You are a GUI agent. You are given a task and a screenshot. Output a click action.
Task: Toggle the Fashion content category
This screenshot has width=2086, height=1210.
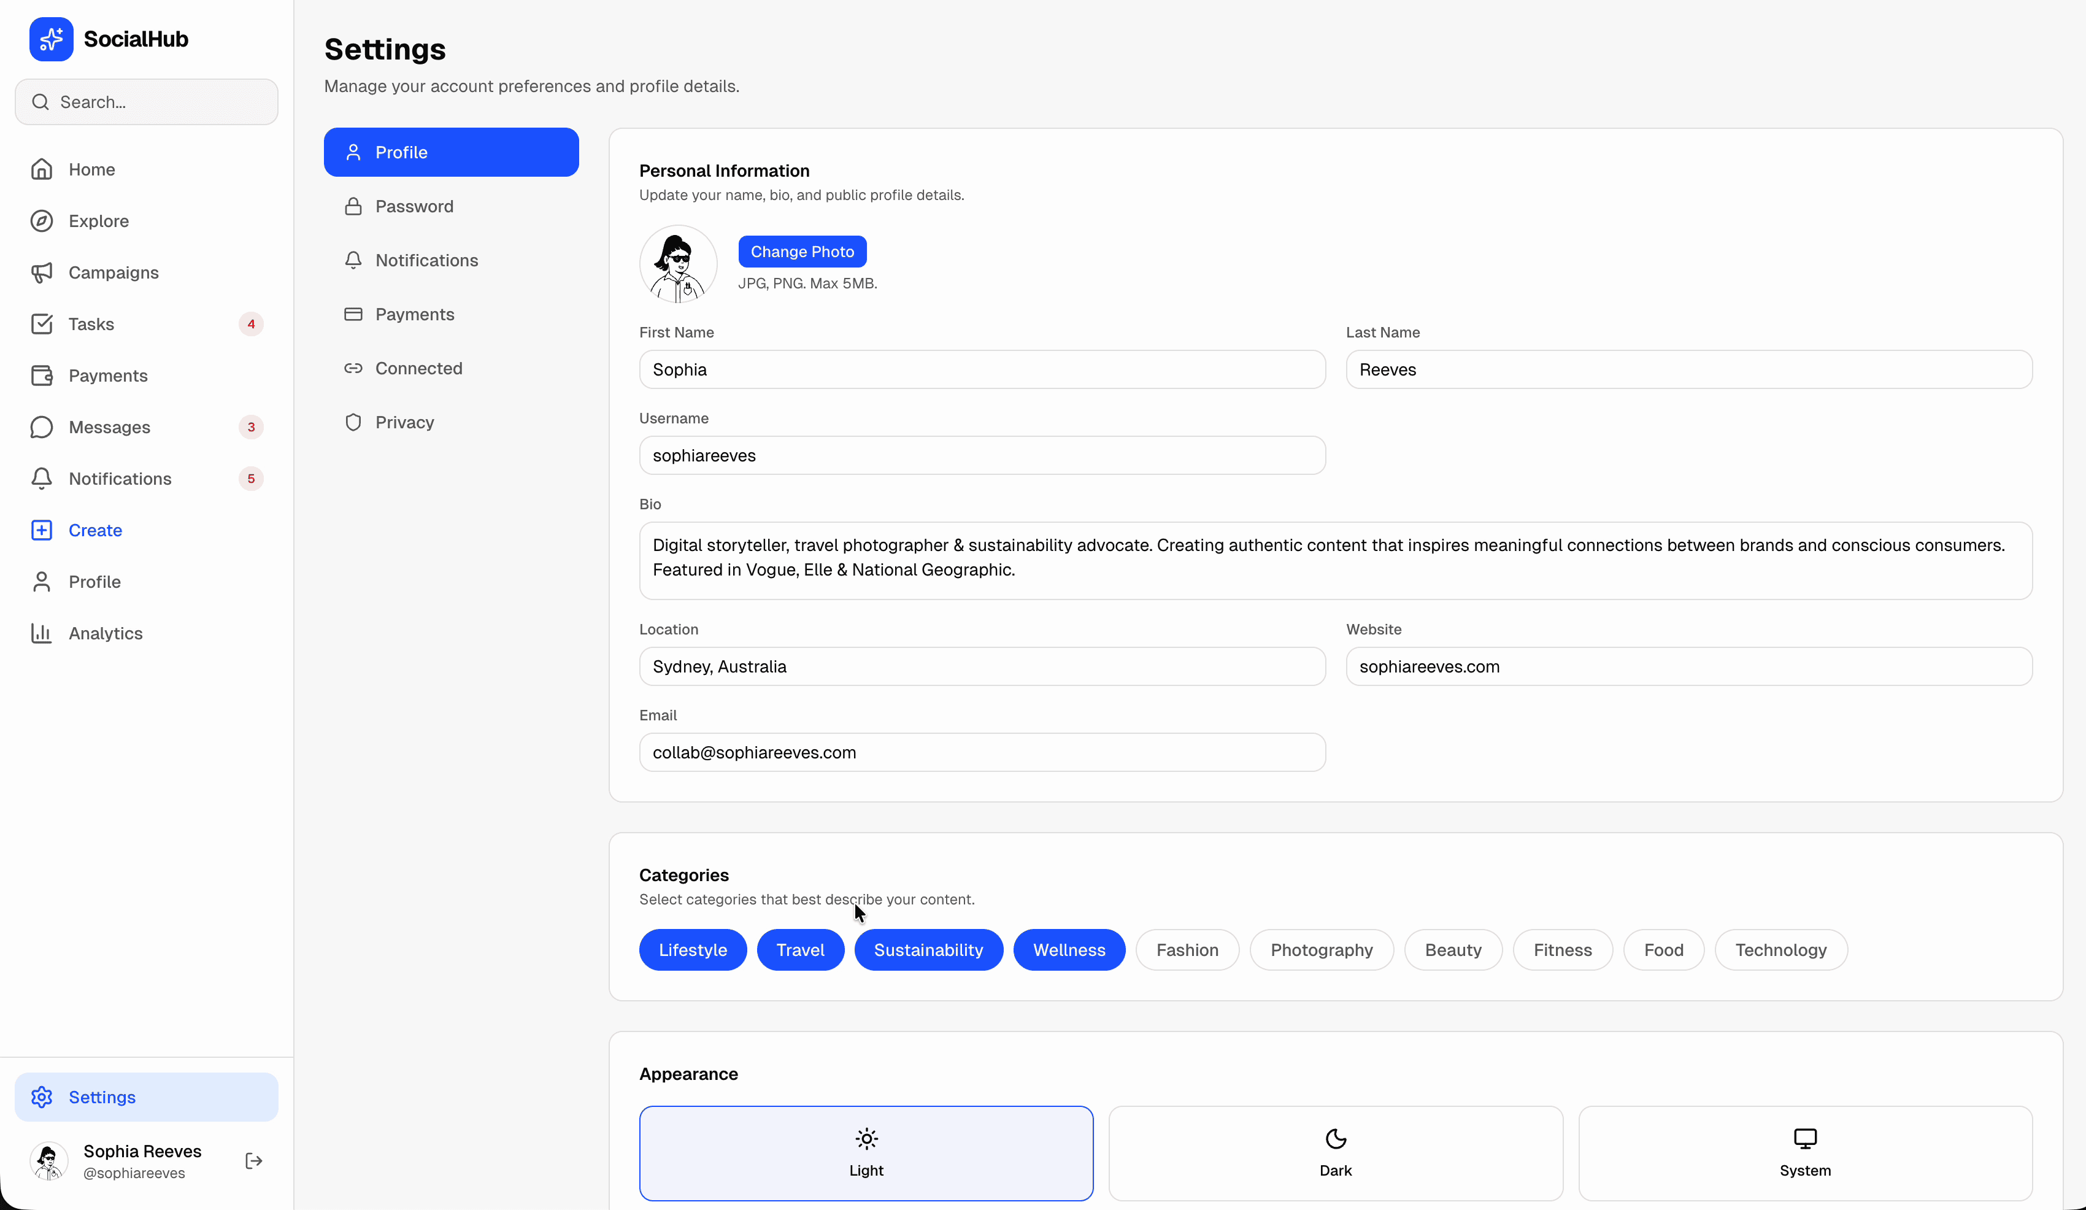click(x=1187, y=949)
